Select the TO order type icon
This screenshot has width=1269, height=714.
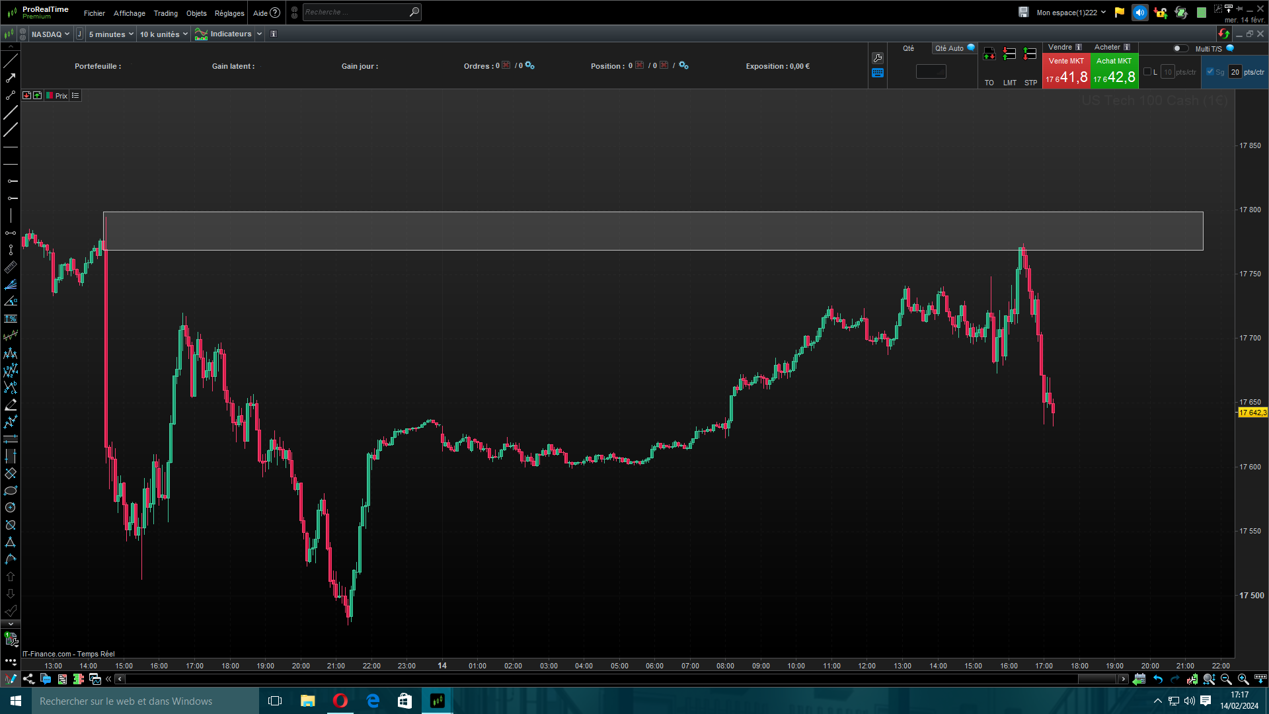(x=989, y=55)
